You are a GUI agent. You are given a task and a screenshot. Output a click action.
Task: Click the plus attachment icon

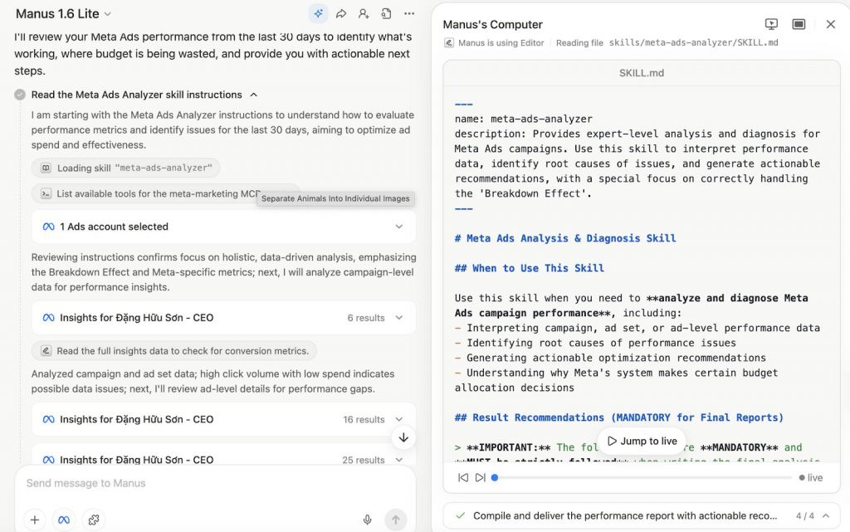coord(35,520)
